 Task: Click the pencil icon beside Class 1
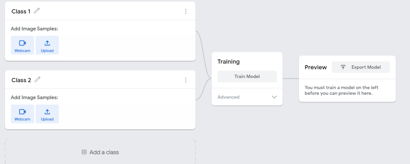pos(37,11)
